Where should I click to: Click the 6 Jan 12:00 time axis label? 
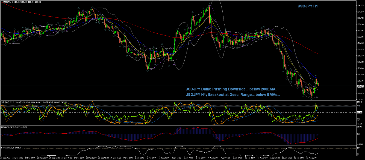(x=213, y=158)
